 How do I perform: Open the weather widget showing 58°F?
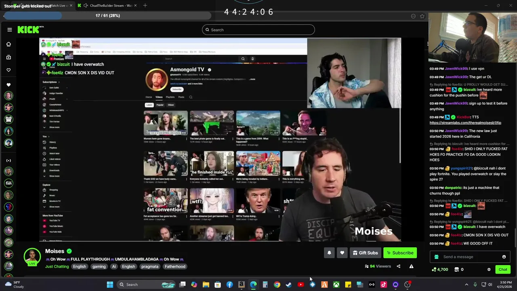click(14, 285)
